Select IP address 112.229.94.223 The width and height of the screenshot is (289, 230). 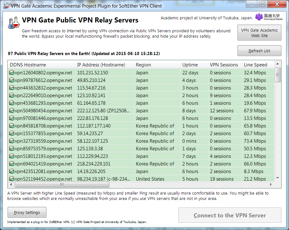tap(92, 156)
